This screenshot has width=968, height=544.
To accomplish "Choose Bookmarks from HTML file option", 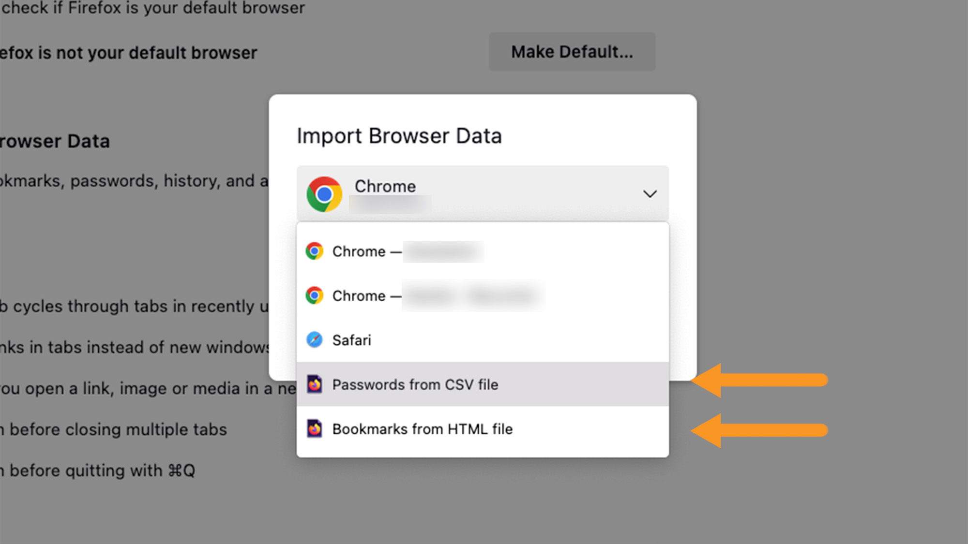I will point(422,429).
